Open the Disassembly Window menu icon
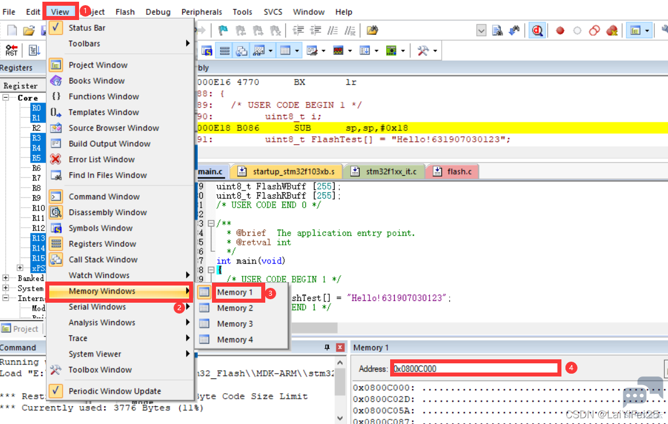The image size is (668, 424). (56, 212)
